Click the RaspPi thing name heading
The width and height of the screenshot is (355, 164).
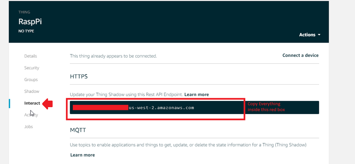point(30,21)
